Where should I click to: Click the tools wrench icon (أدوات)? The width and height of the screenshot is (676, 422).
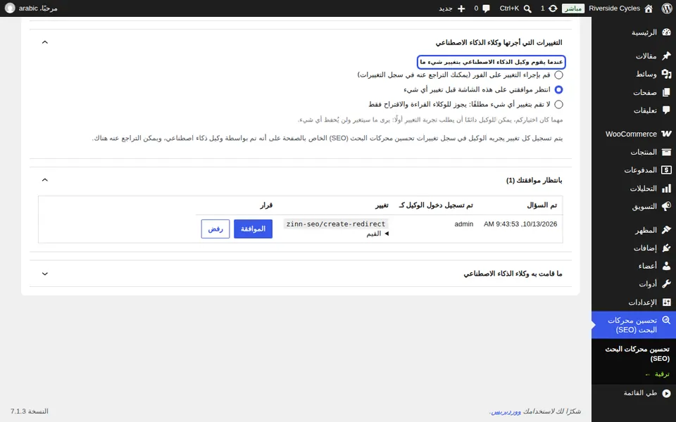tap(667, 284)
